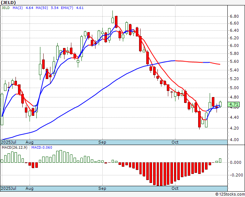Viewport: 245px width, 197px height.
Task: Click the lowest red candlestick near 4.20
Action: [x=199, y=119]
